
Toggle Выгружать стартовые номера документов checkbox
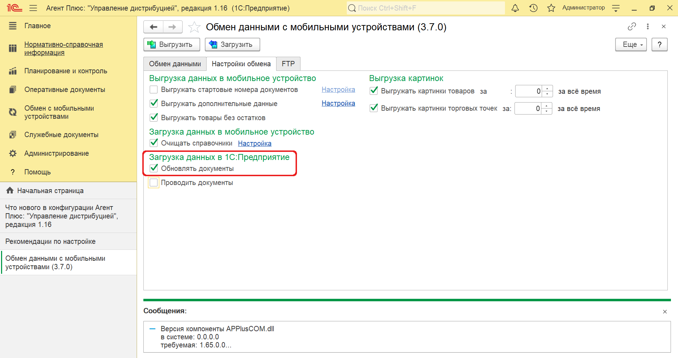(154, 89)
